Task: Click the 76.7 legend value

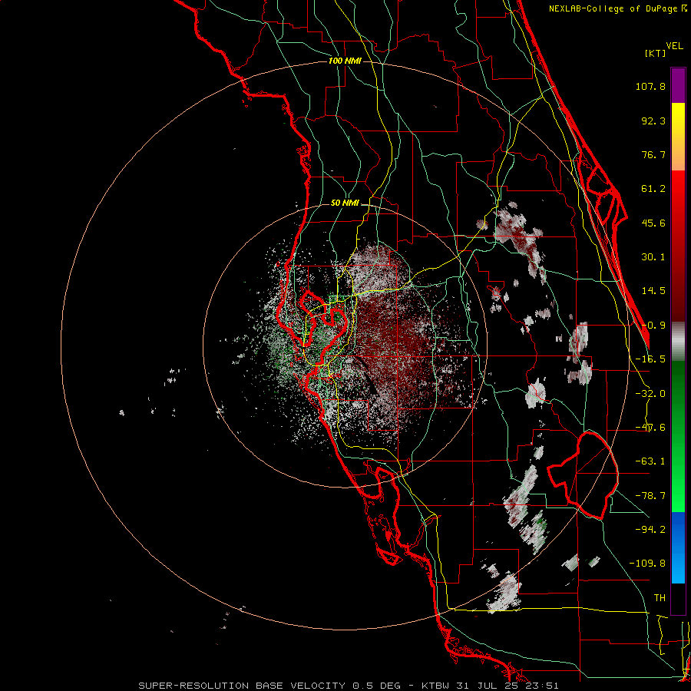Action: pyautogui.click(x=653, y=154)
